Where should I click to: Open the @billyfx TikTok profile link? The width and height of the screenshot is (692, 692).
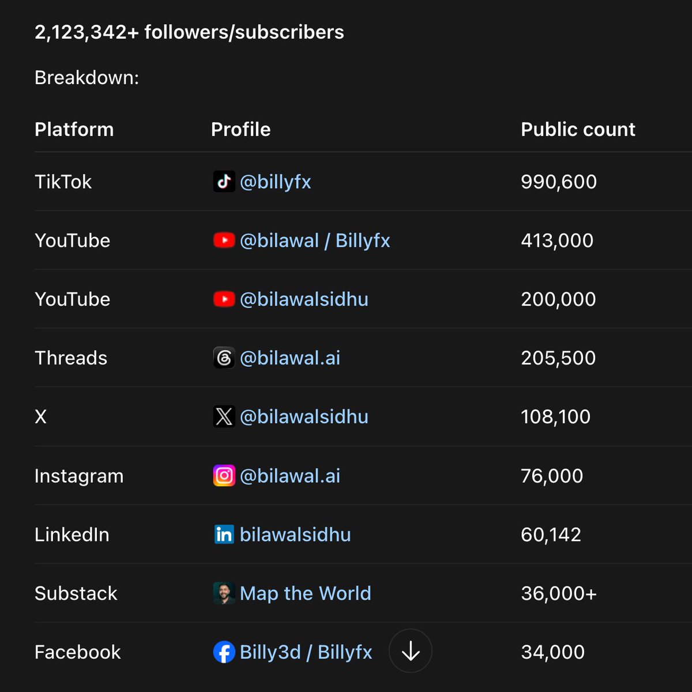point(275,182)
